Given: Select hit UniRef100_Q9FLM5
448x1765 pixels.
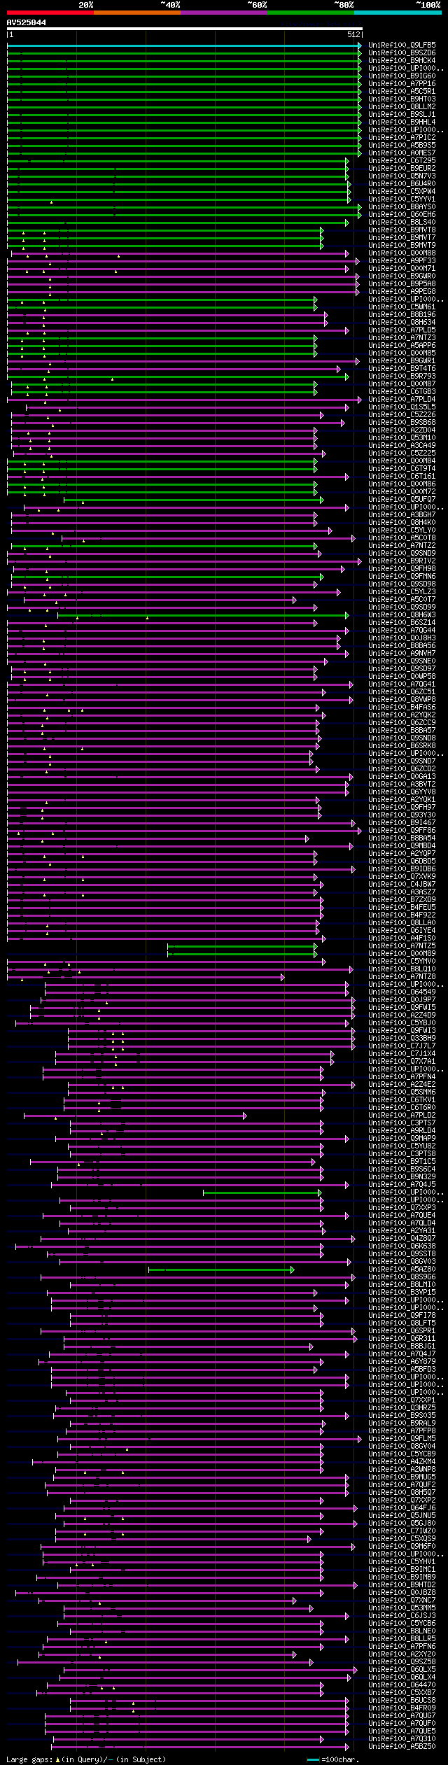Looking at the screenshot, I should coord(402,1439).
